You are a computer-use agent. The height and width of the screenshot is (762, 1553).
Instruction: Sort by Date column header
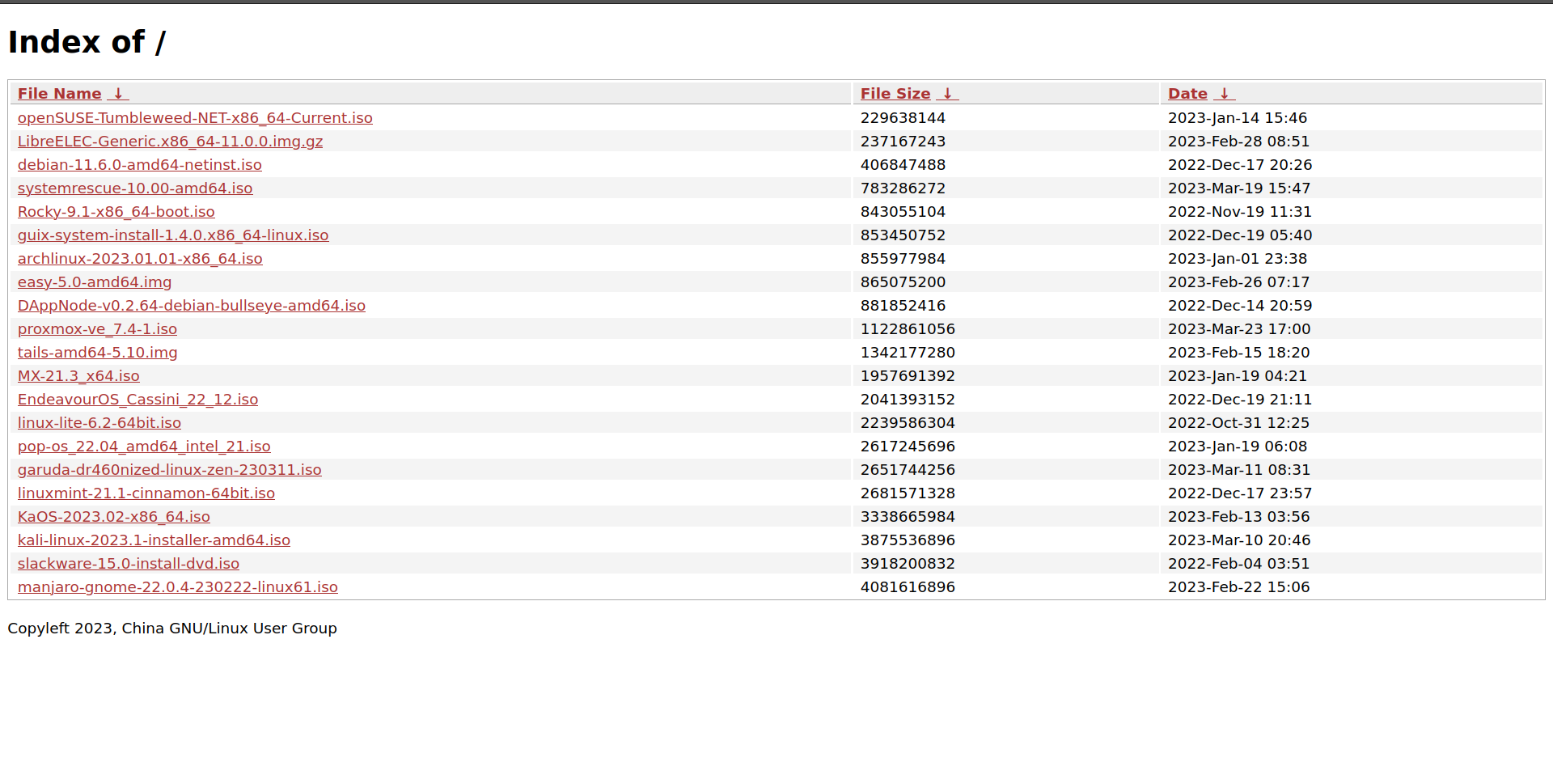pos(1187,94)
